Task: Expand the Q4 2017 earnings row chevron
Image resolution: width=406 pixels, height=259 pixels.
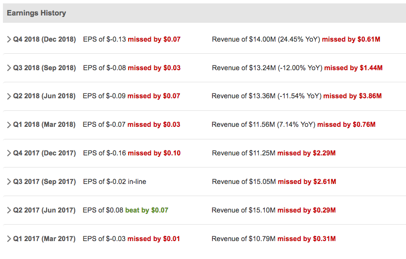Action: 9,153
